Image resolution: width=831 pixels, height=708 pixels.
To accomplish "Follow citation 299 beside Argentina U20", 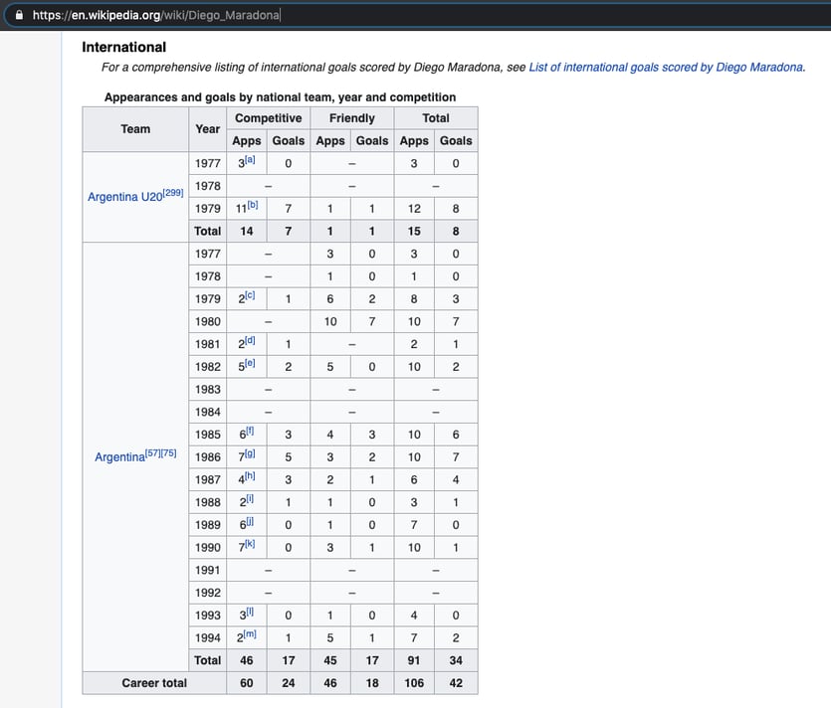I will (x=172, y=193).
